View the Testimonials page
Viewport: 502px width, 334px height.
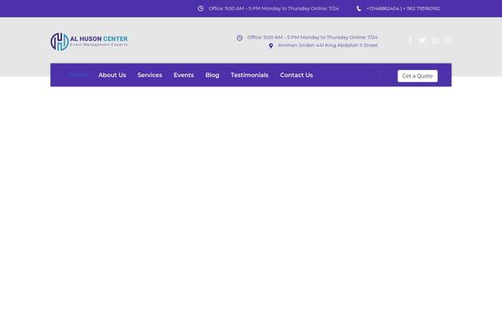coord(249,75)
